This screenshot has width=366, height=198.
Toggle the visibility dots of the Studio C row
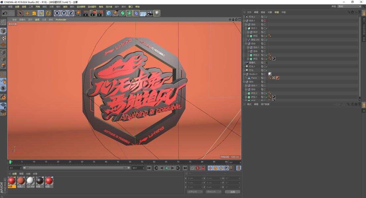[x=265, y=74]
